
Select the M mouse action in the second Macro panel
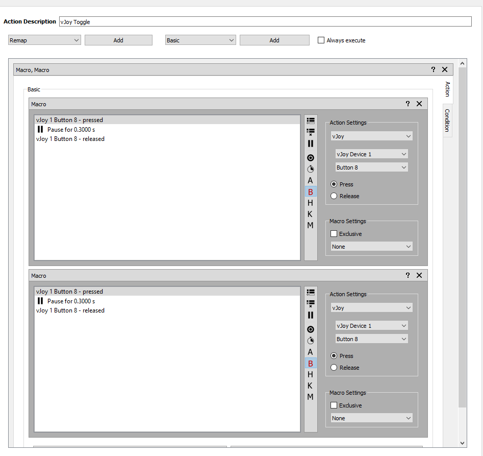point(310,397)
